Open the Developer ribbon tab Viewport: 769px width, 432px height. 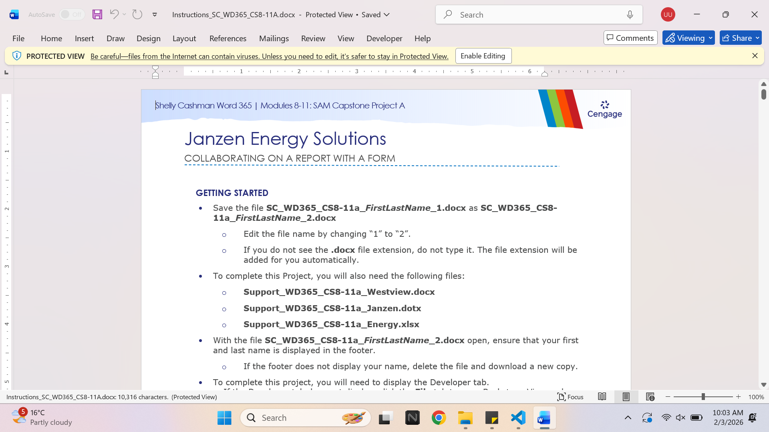384,38
